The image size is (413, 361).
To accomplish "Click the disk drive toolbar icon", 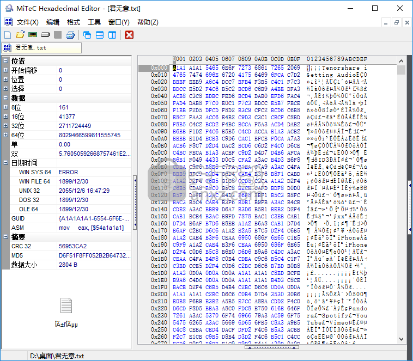I will (x=45, y=35).
